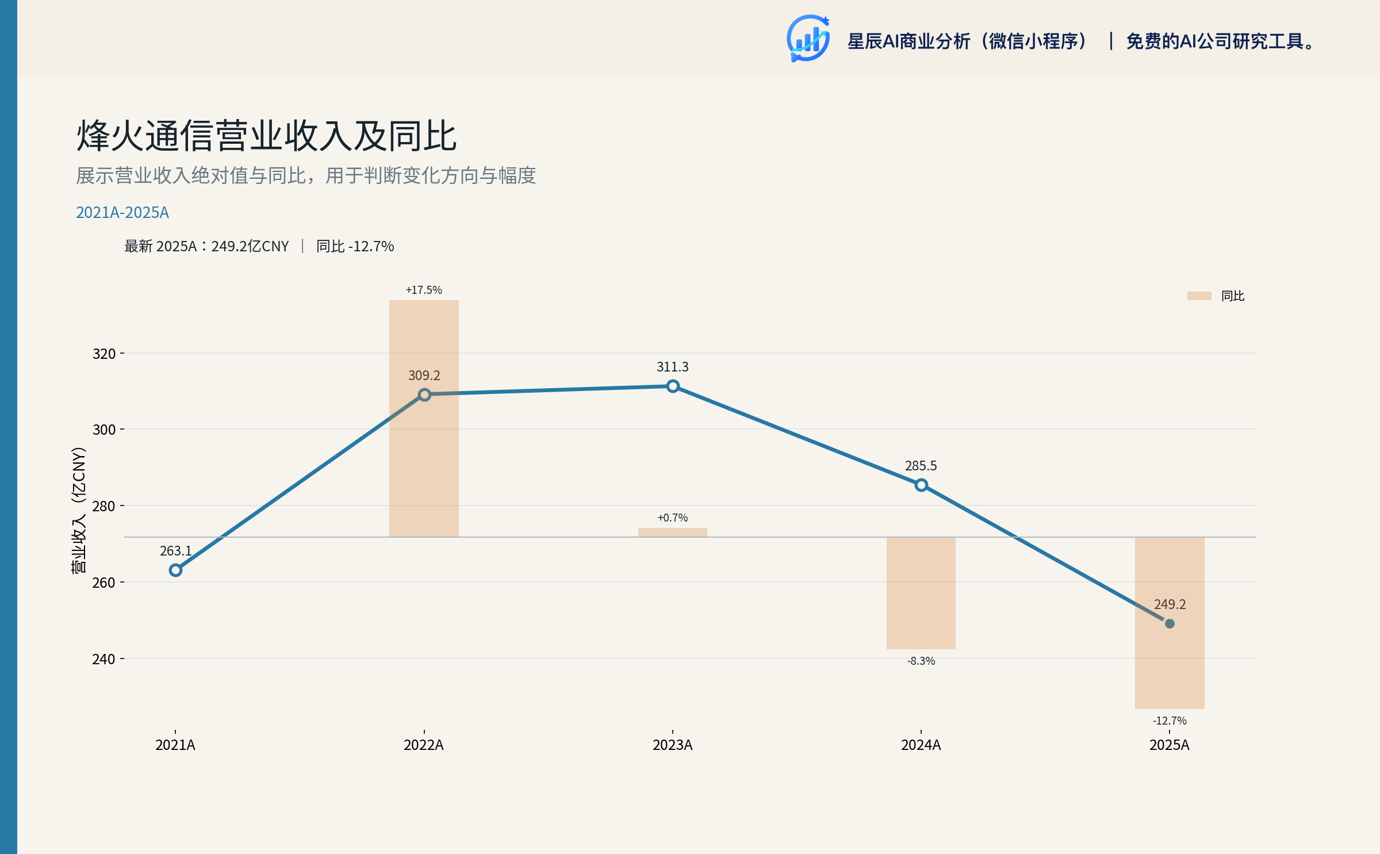Click the small 2023A growth bar

pyautogui.click(x=673, y=533)
